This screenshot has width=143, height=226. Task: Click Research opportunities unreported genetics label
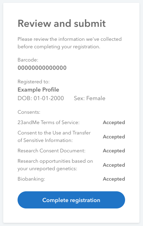click(55, 165)
